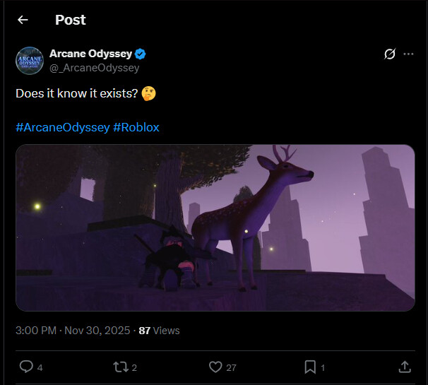Image resolution: width=428 pixels, height=385 pixels.
Task: Enlarge the deer screenshot image
Action: pyautogui.click(x=215, y=227)
